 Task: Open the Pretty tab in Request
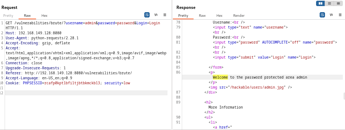(x=8, y=16)
